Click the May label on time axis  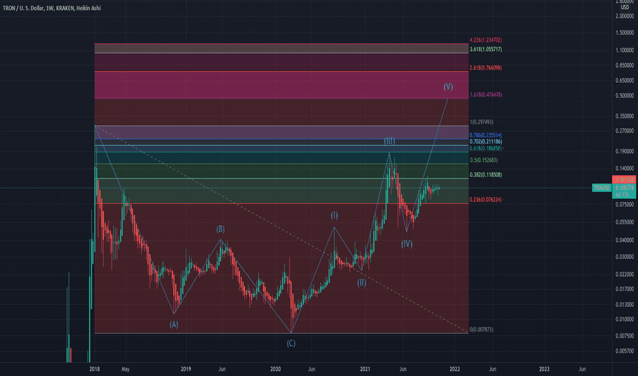125,369
